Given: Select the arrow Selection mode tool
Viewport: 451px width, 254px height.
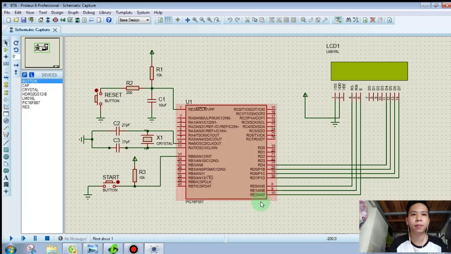Looking at the screenshot, I should point(6,43).
